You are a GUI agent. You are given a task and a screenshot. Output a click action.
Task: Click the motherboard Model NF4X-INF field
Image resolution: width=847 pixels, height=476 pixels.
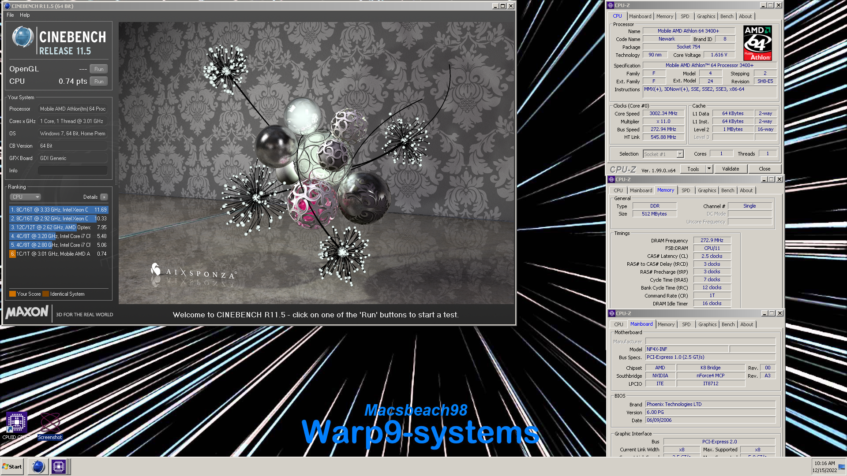(x=687, y=349)
